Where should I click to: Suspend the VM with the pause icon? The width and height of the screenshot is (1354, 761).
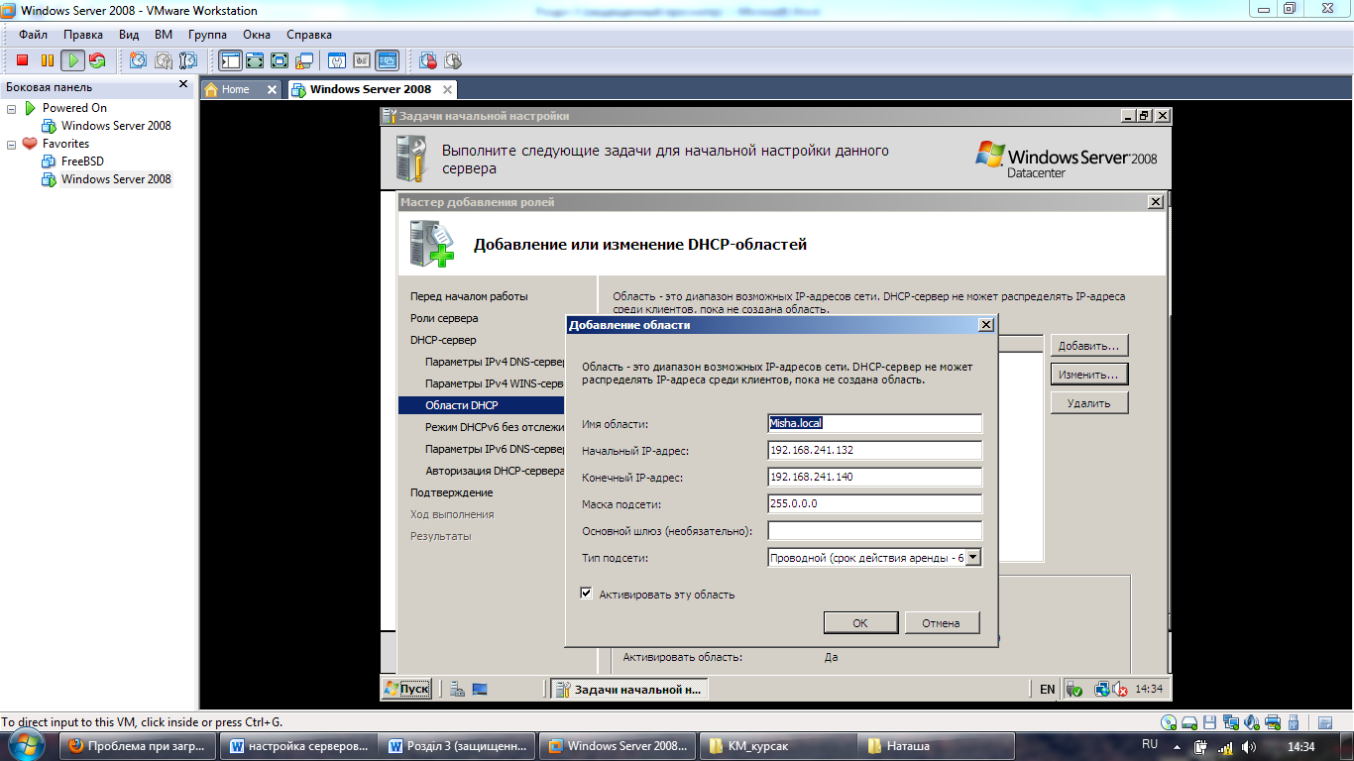[48, 60]
